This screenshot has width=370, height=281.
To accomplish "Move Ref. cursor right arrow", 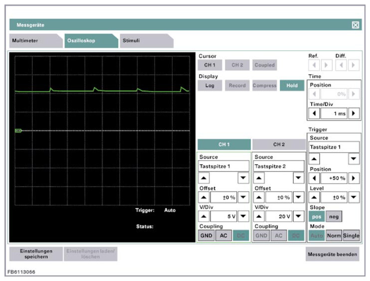I will pyautogui.click(x=326, y=65).
